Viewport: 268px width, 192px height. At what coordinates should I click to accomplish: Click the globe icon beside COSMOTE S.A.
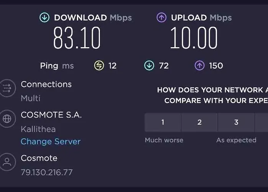pyautogui.click(x=7, y=119)
